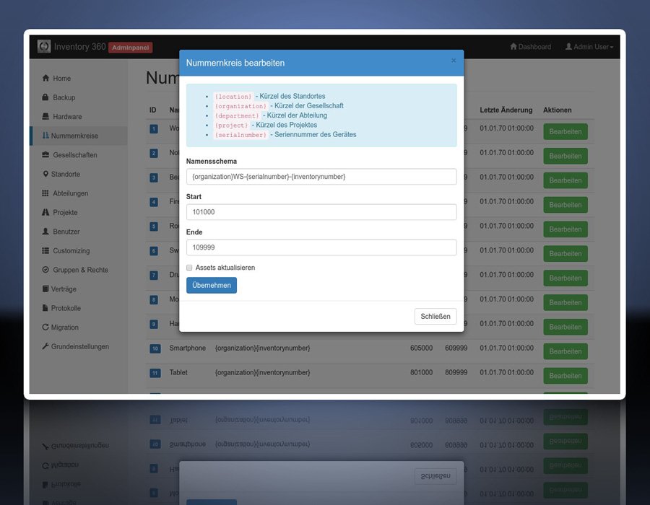Screen dimensions: 650x505
Task: Open the Dashboard link
Action: coord(531,47)
